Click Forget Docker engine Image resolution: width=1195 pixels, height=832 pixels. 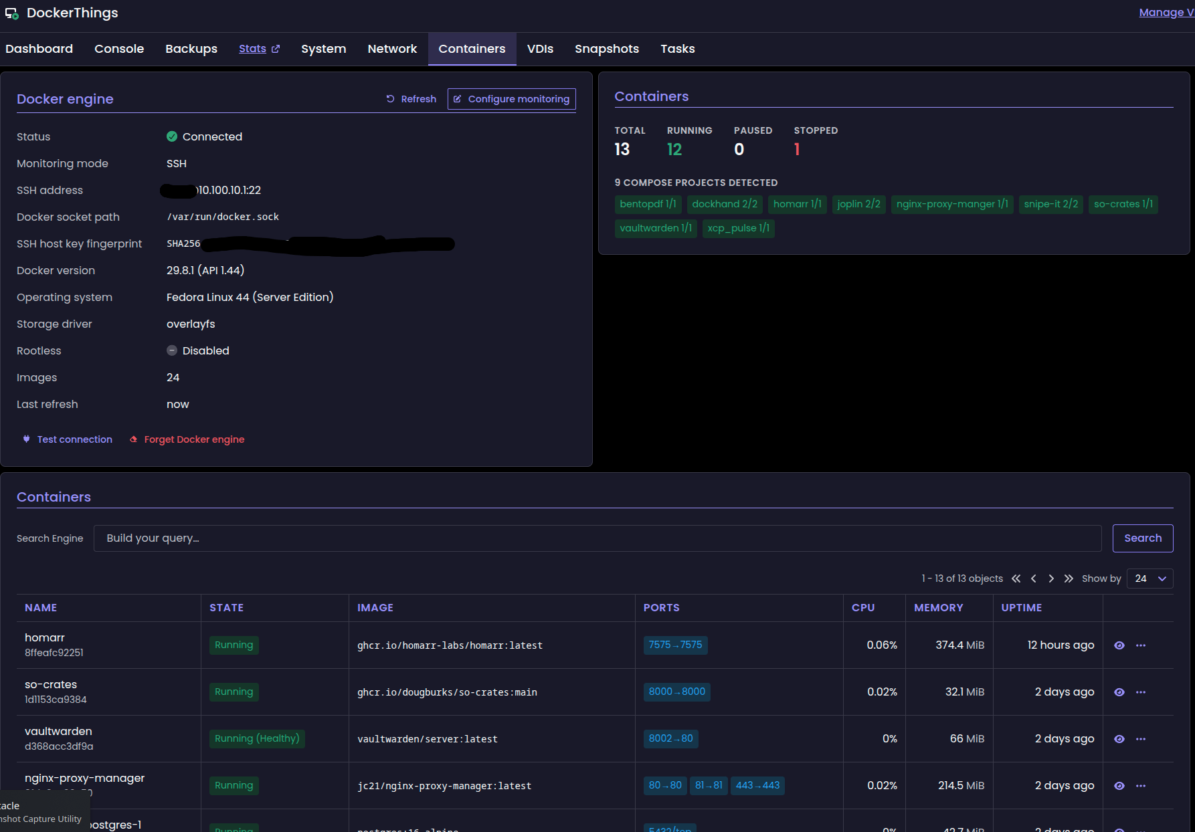pyautogui.click(x=187, y=439)
